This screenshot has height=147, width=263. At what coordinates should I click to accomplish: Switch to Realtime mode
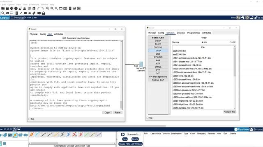click(242, 129)
